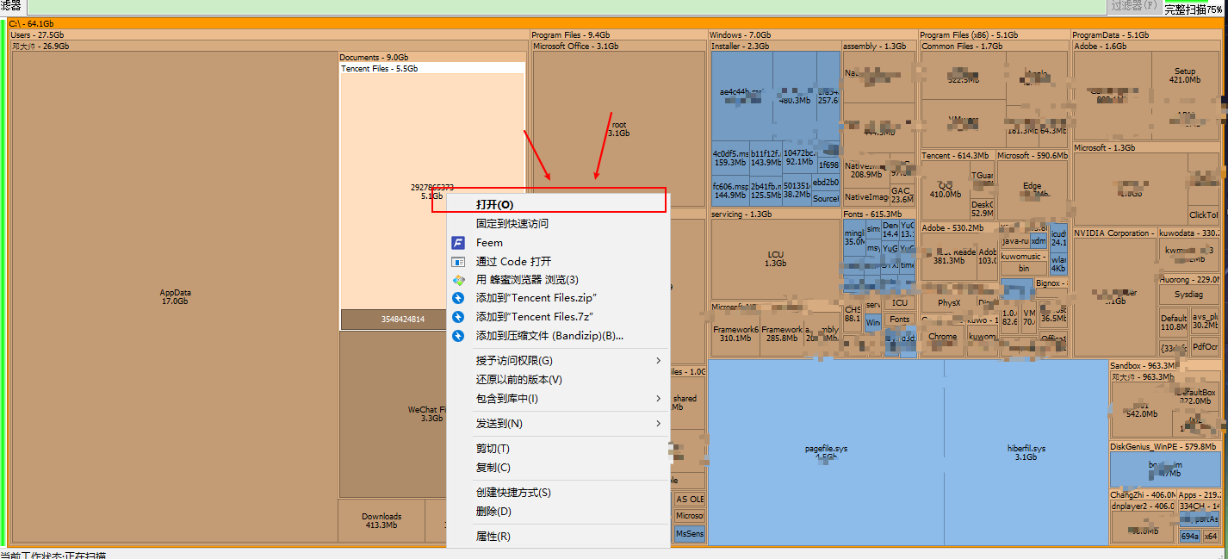Click the Bandizip icon beside 添加到压缩文件
This screenshot has height=559, width=1228.
(458, 336)
